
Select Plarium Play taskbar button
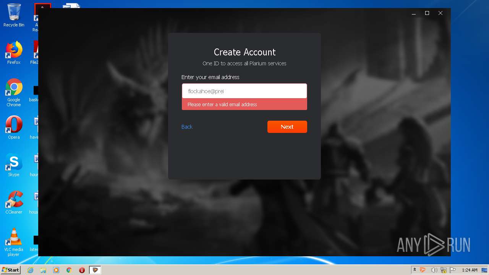[95, 270]
